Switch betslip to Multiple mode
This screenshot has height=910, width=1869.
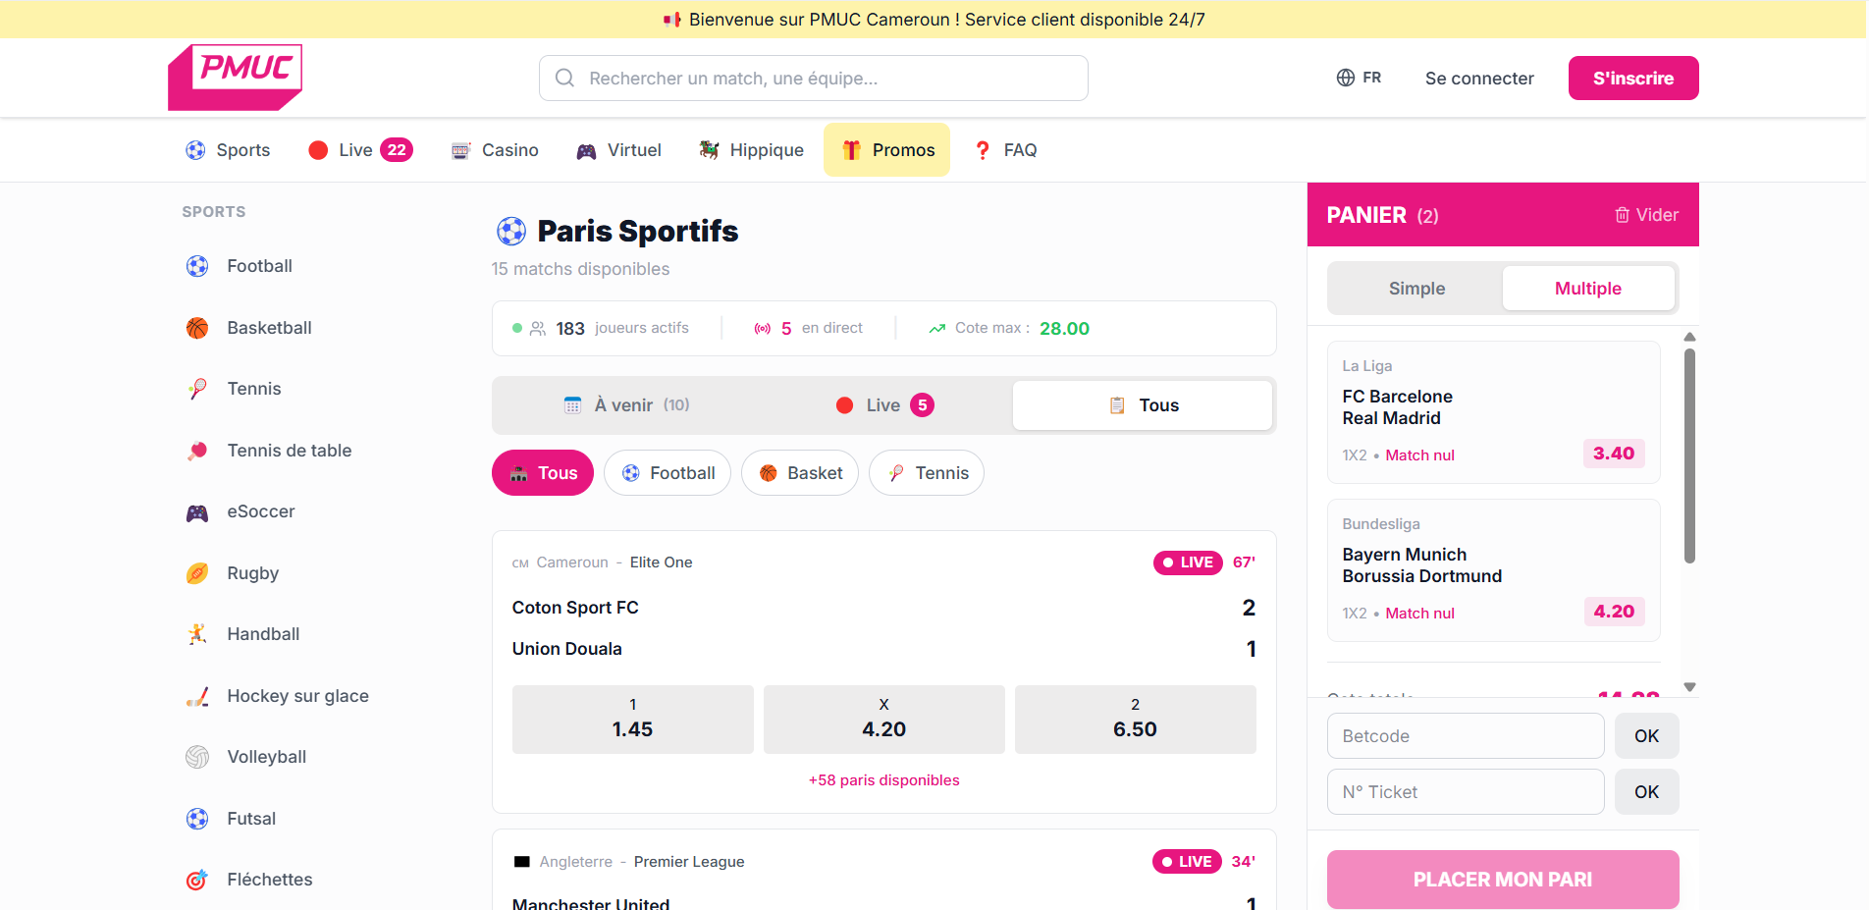pos(1588,289)
